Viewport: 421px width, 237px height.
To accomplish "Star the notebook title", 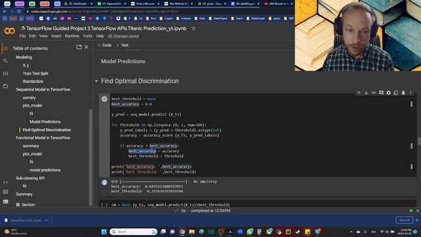I will point(193,28).
